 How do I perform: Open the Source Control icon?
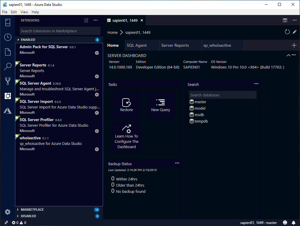pos(8,81)
